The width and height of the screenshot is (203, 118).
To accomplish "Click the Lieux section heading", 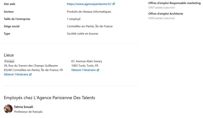I will [9, 55].
